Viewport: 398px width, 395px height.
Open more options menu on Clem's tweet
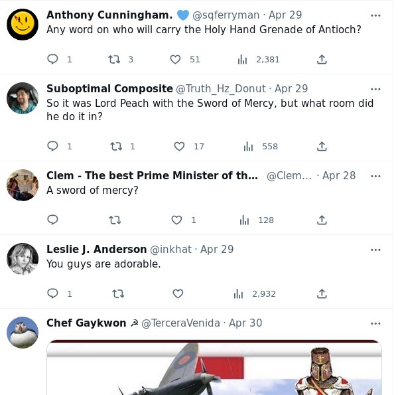pos(375,176)
